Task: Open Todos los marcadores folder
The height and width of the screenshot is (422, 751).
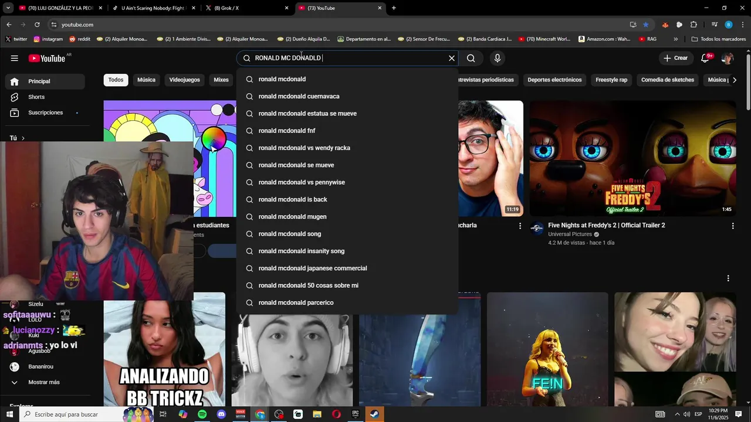Action: (719, 39)
